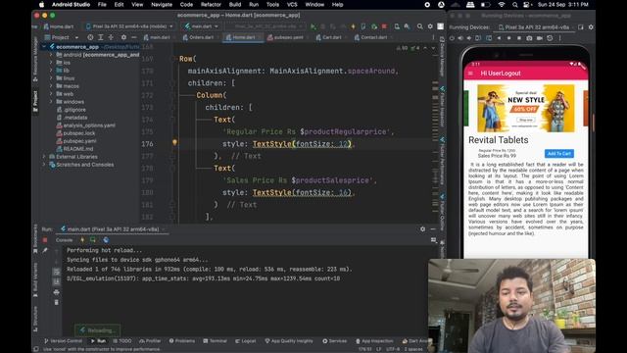Open hamburger menu in emulator app

coord(470,74)
